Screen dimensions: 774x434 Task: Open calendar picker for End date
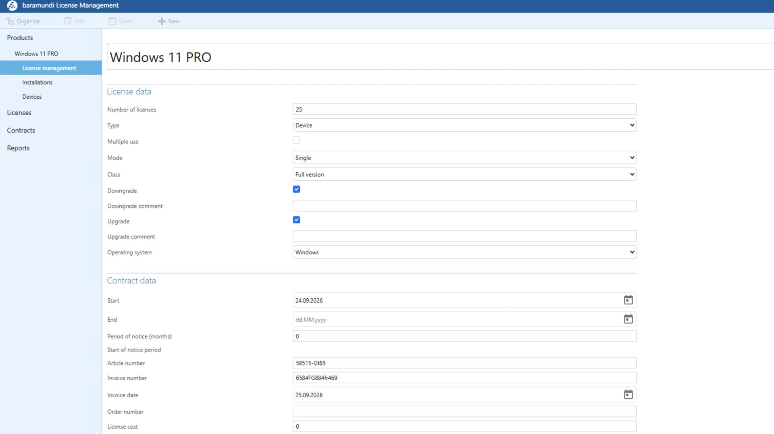point(628,319)
